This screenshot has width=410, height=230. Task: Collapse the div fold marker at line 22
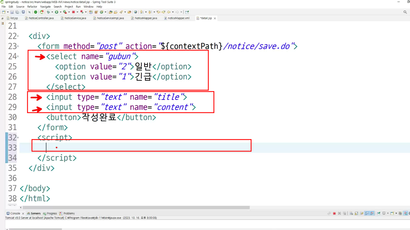[18, 36]
